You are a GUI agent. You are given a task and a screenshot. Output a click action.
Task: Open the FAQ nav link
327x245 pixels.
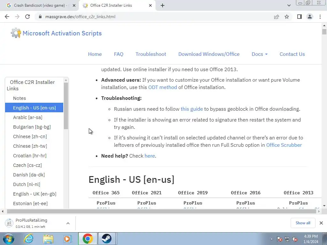tap(119, 54)
